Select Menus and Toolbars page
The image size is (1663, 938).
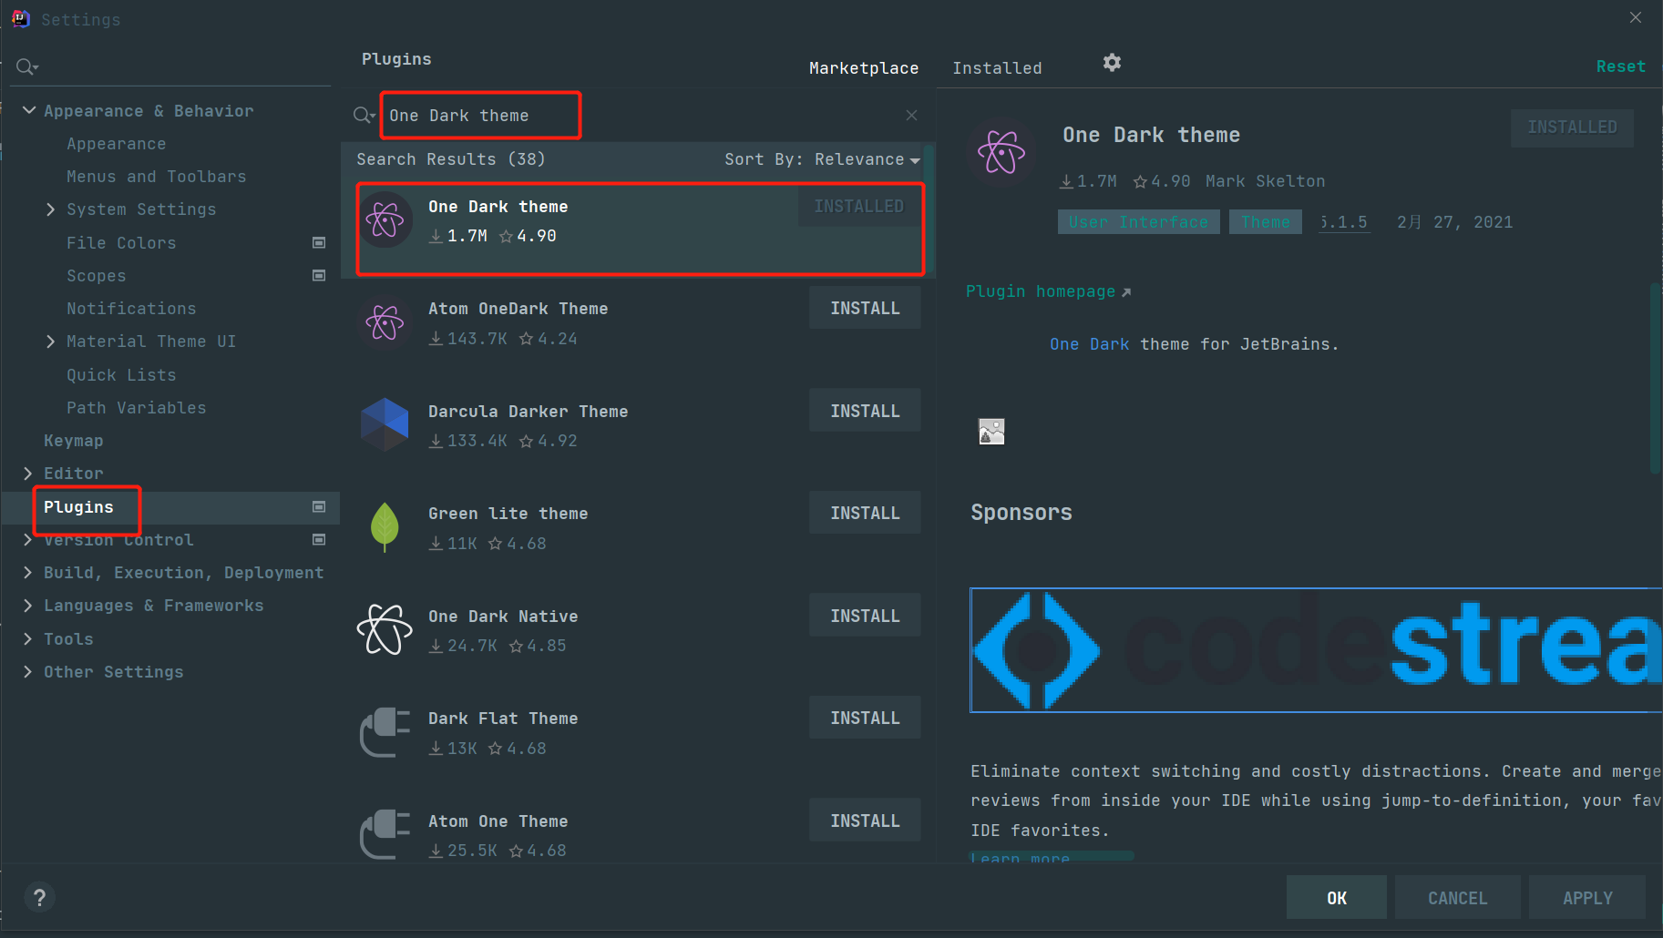(156, 177)
